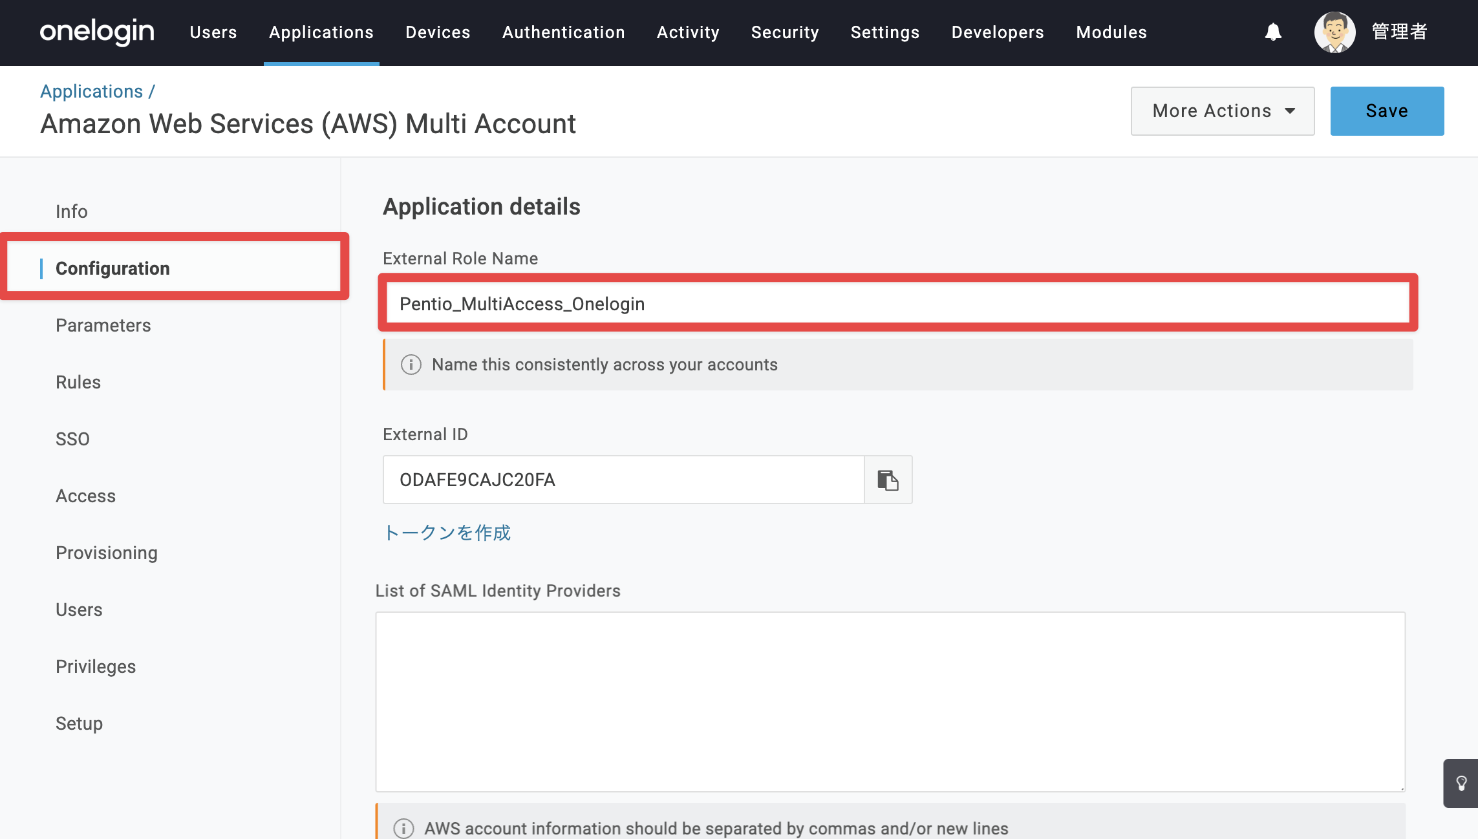Click the SAML Identity Providers textarea

pos(890,702)
